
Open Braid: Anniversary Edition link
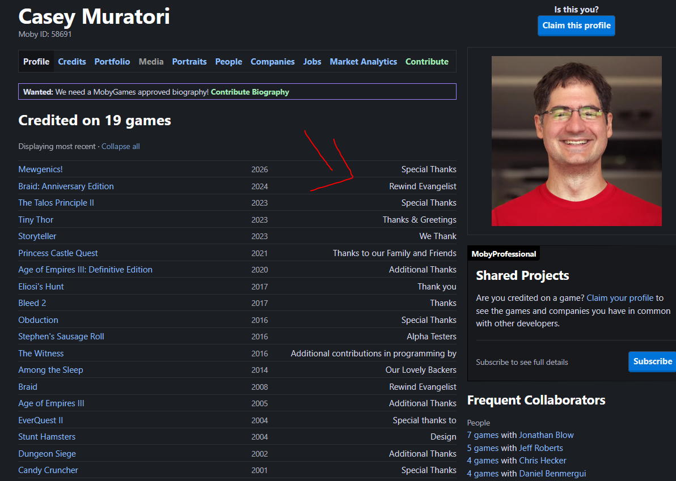click(66, 186)
